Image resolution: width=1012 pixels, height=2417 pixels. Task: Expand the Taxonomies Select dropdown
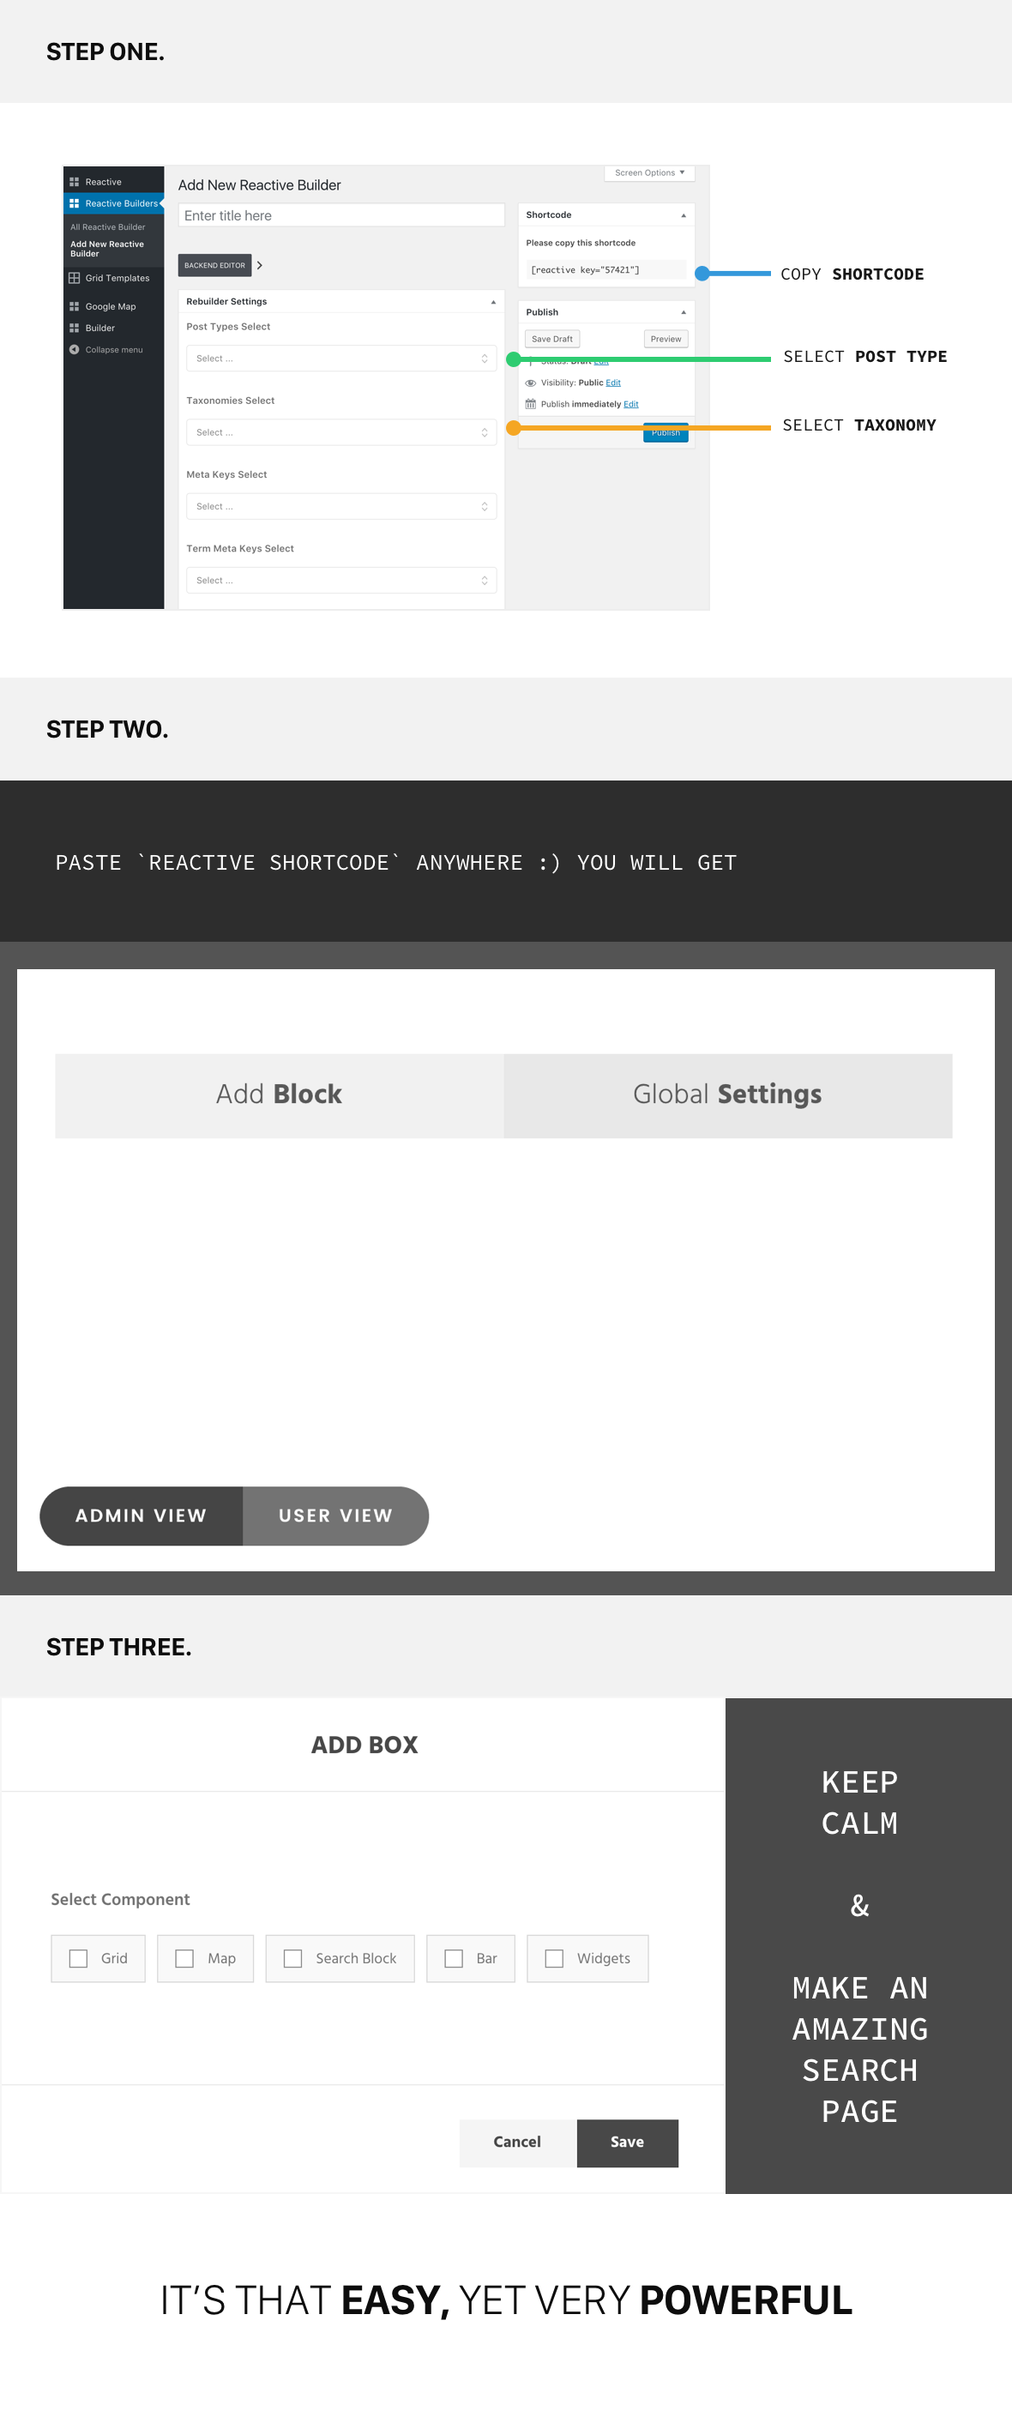(x=341, y=432)
